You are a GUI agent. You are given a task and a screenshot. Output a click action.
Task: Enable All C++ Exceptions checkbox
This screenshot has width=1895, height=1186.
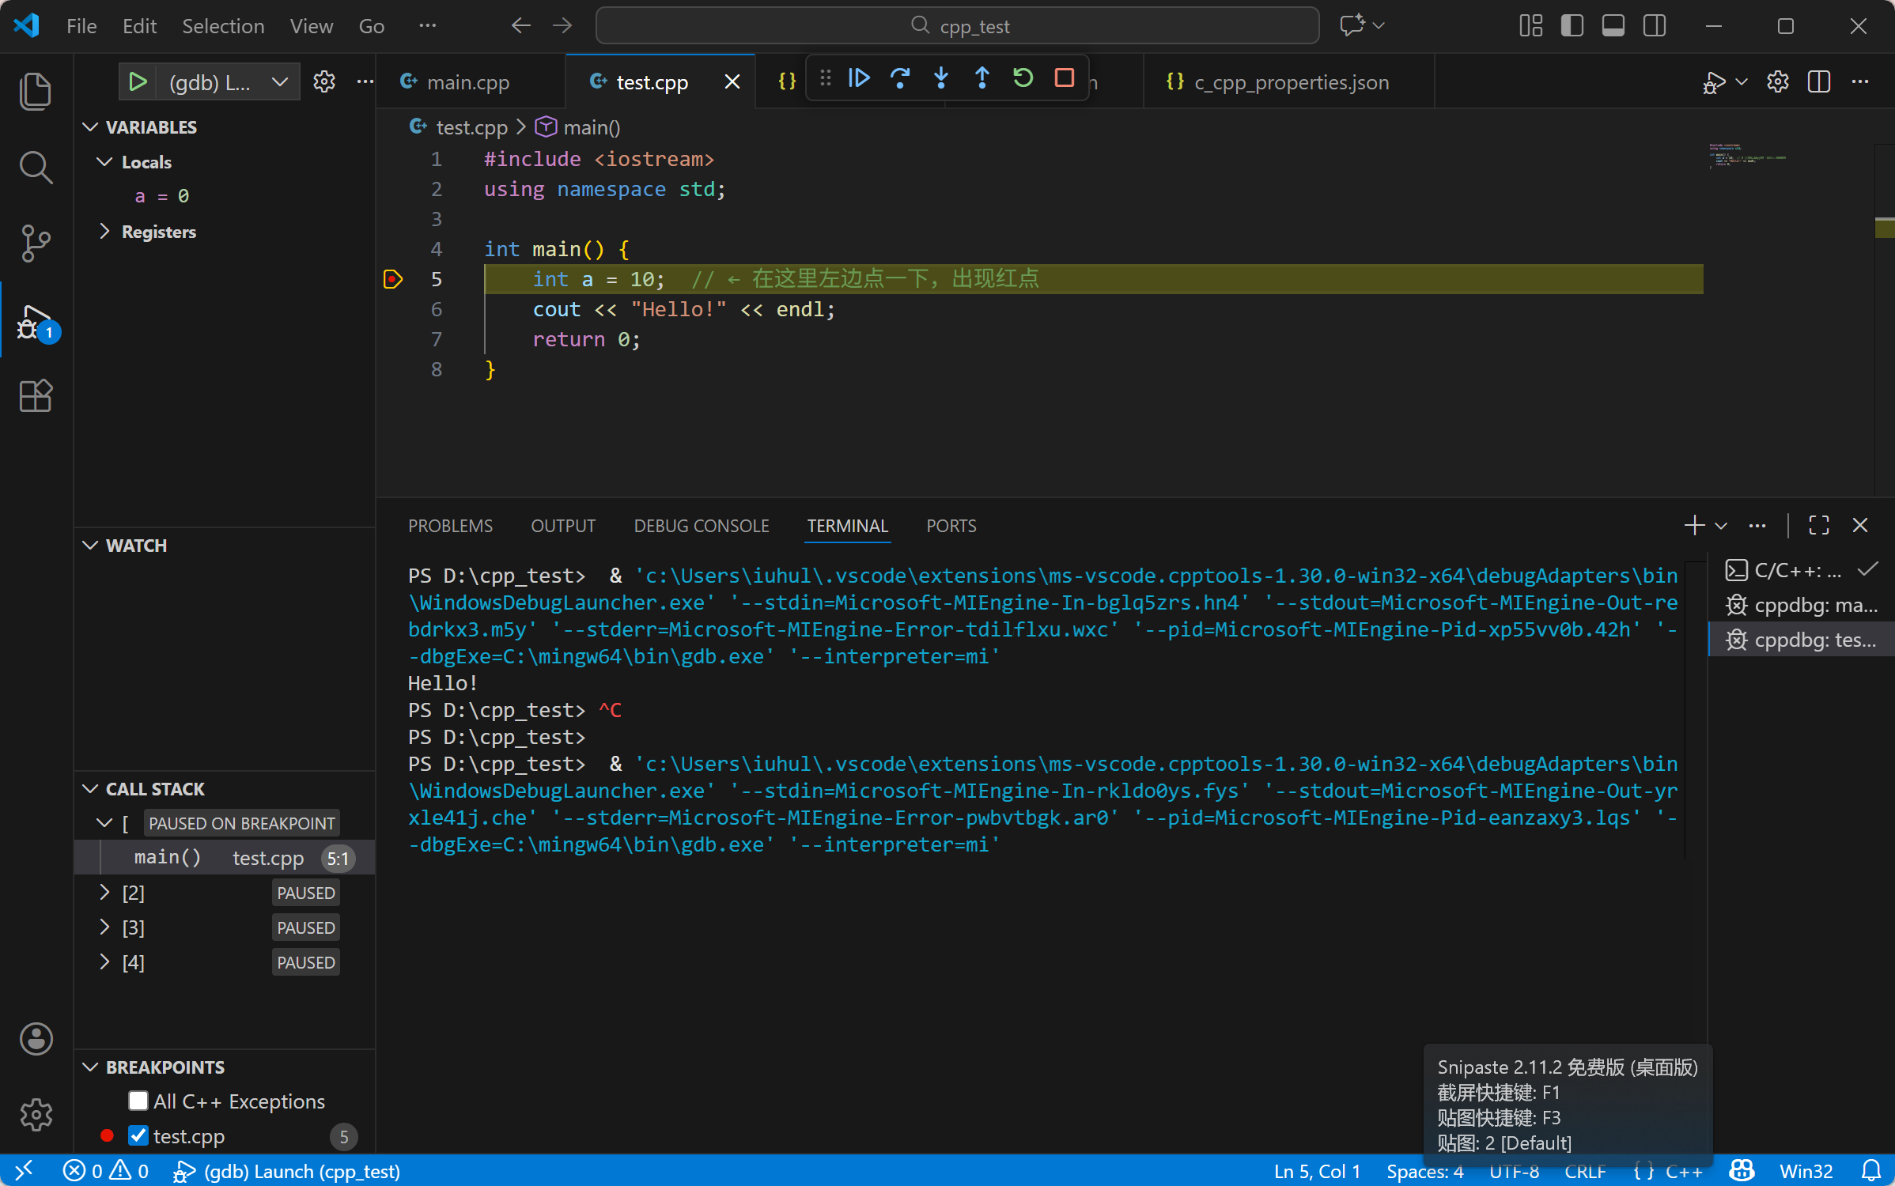tap(138, 1101)
